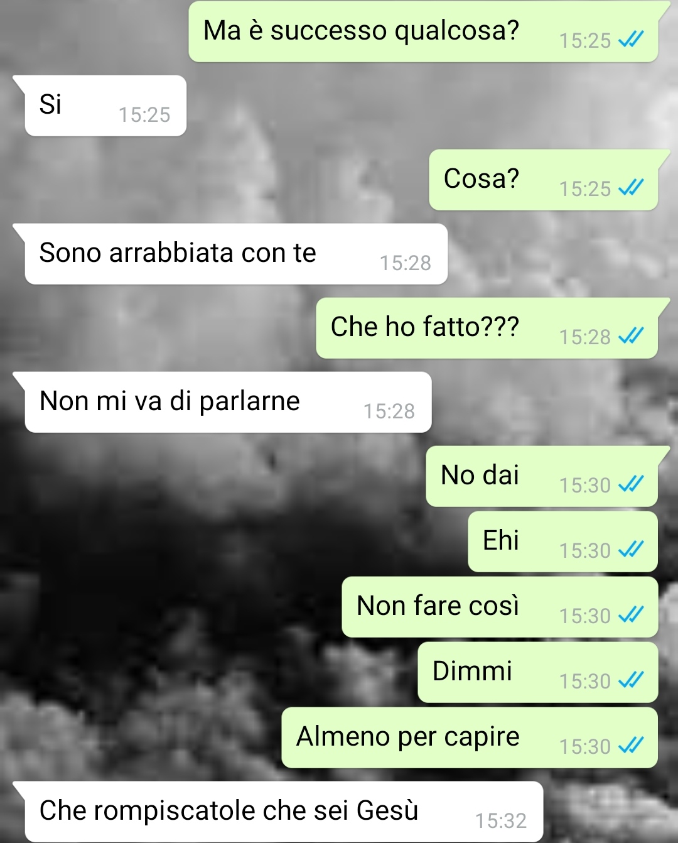Click the blue read checkmarks on "Cosa?"
The height and width of the screenshot is (843, 678).
coord(631,188)
